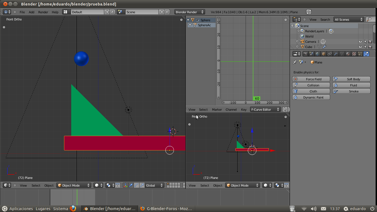The image size is (377, 212).
Task: Launch Firefox from the Ubuntu top panel
Action: pos(73,209)
